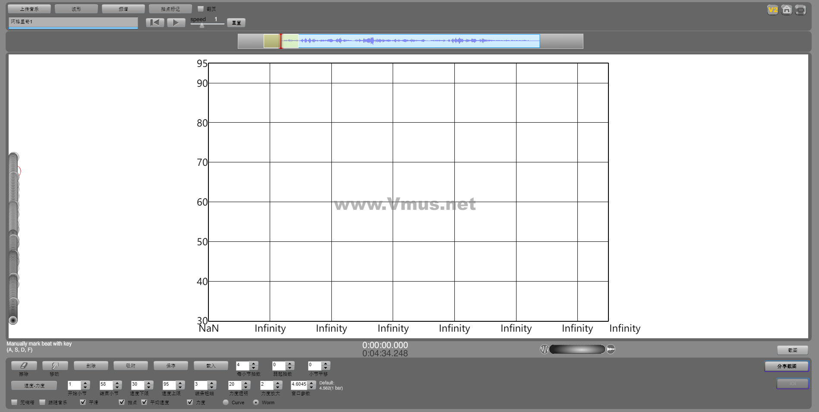Rewind to the start of track
The width and height of the screenshot is (819, 412).
155,22
